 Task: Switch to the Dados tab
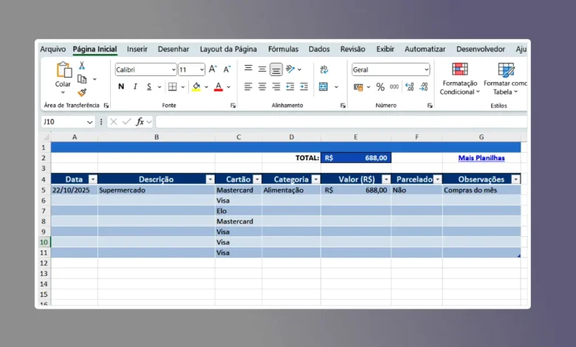(319, 49)
